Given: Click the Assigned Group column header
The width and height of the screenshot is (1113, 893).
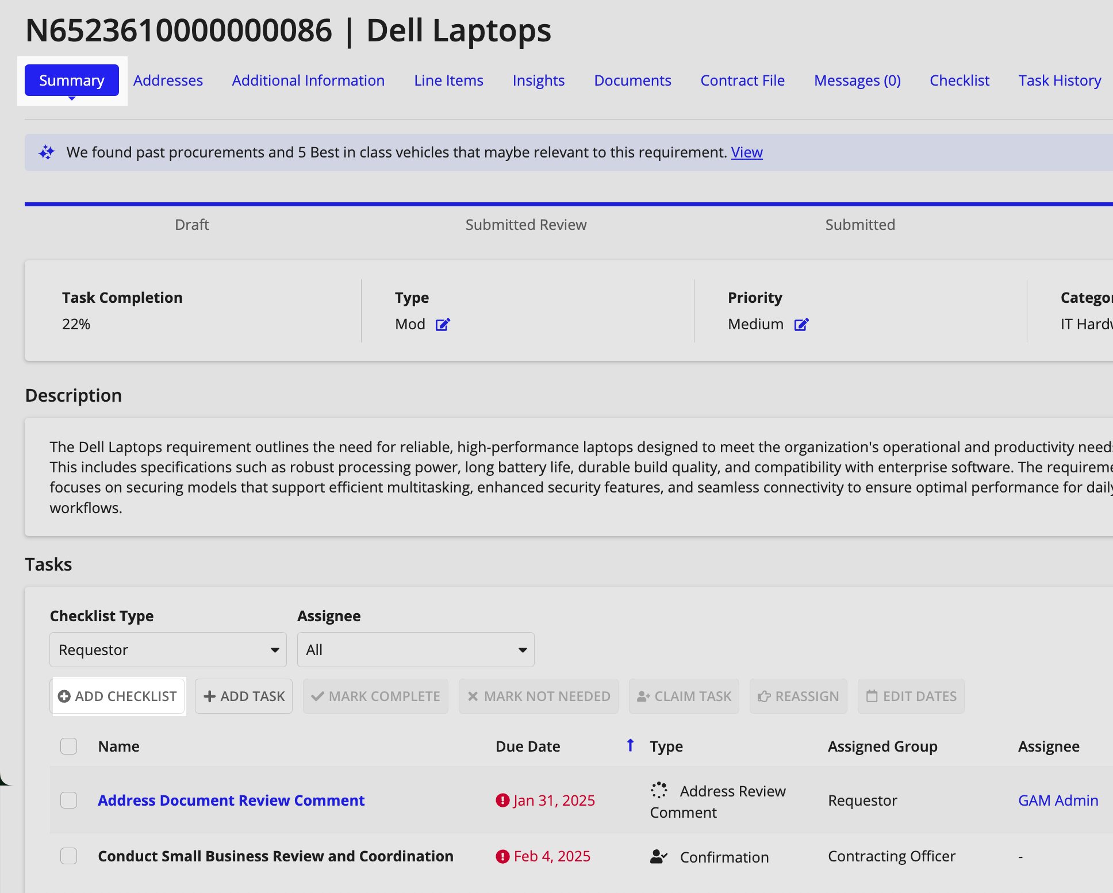Looking at the screenshot, I should (882, 746).
